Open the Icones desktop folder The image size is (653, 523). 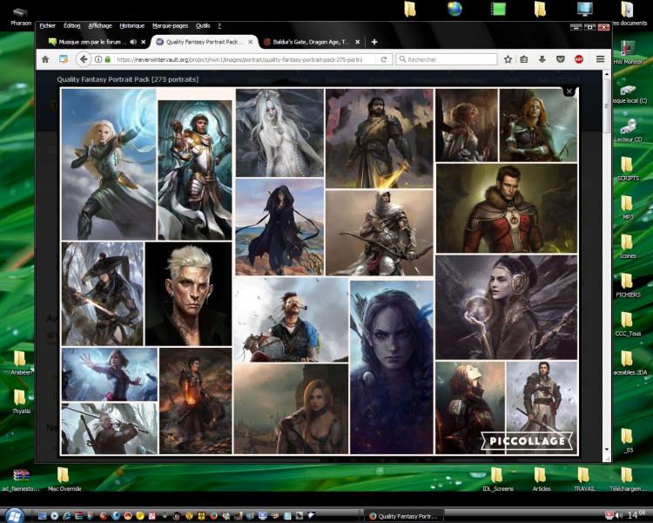click(628, 246)
